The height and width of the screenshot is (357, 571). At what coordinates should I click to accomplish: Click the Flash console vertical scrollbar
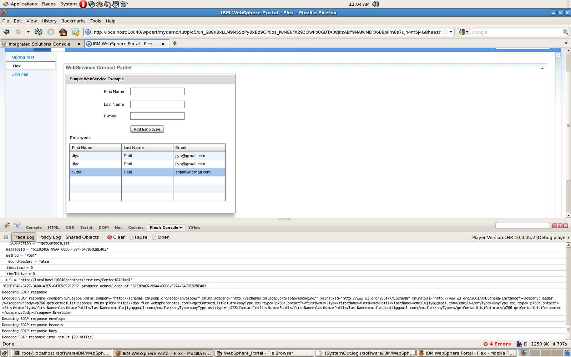(568, 291)
